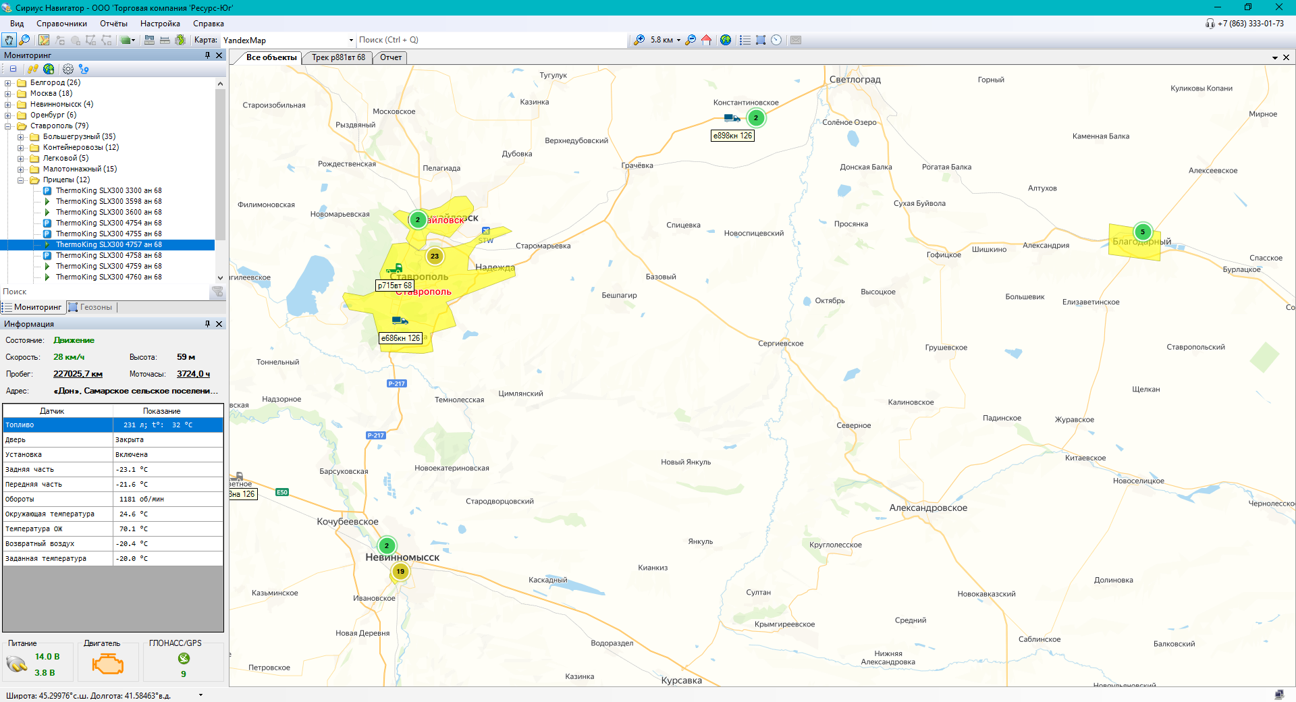Click the zoom in magnifier icon

tap(639, 40)
